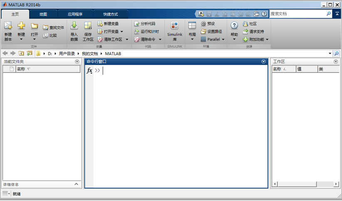Click the search magnifier in 搜索文档 box
The width and height of the screenshot is (342, 201).
pyautogui.click(x=328, y=14)
